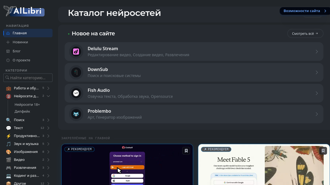
Task: Open the Clothoff recommended card thumbnail
Action: pyautogui.click(x=127, y=164)
